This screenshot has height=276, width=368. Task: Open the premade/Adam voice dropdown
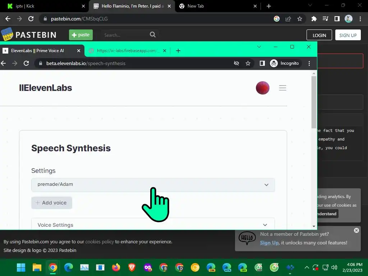(153, 185)
